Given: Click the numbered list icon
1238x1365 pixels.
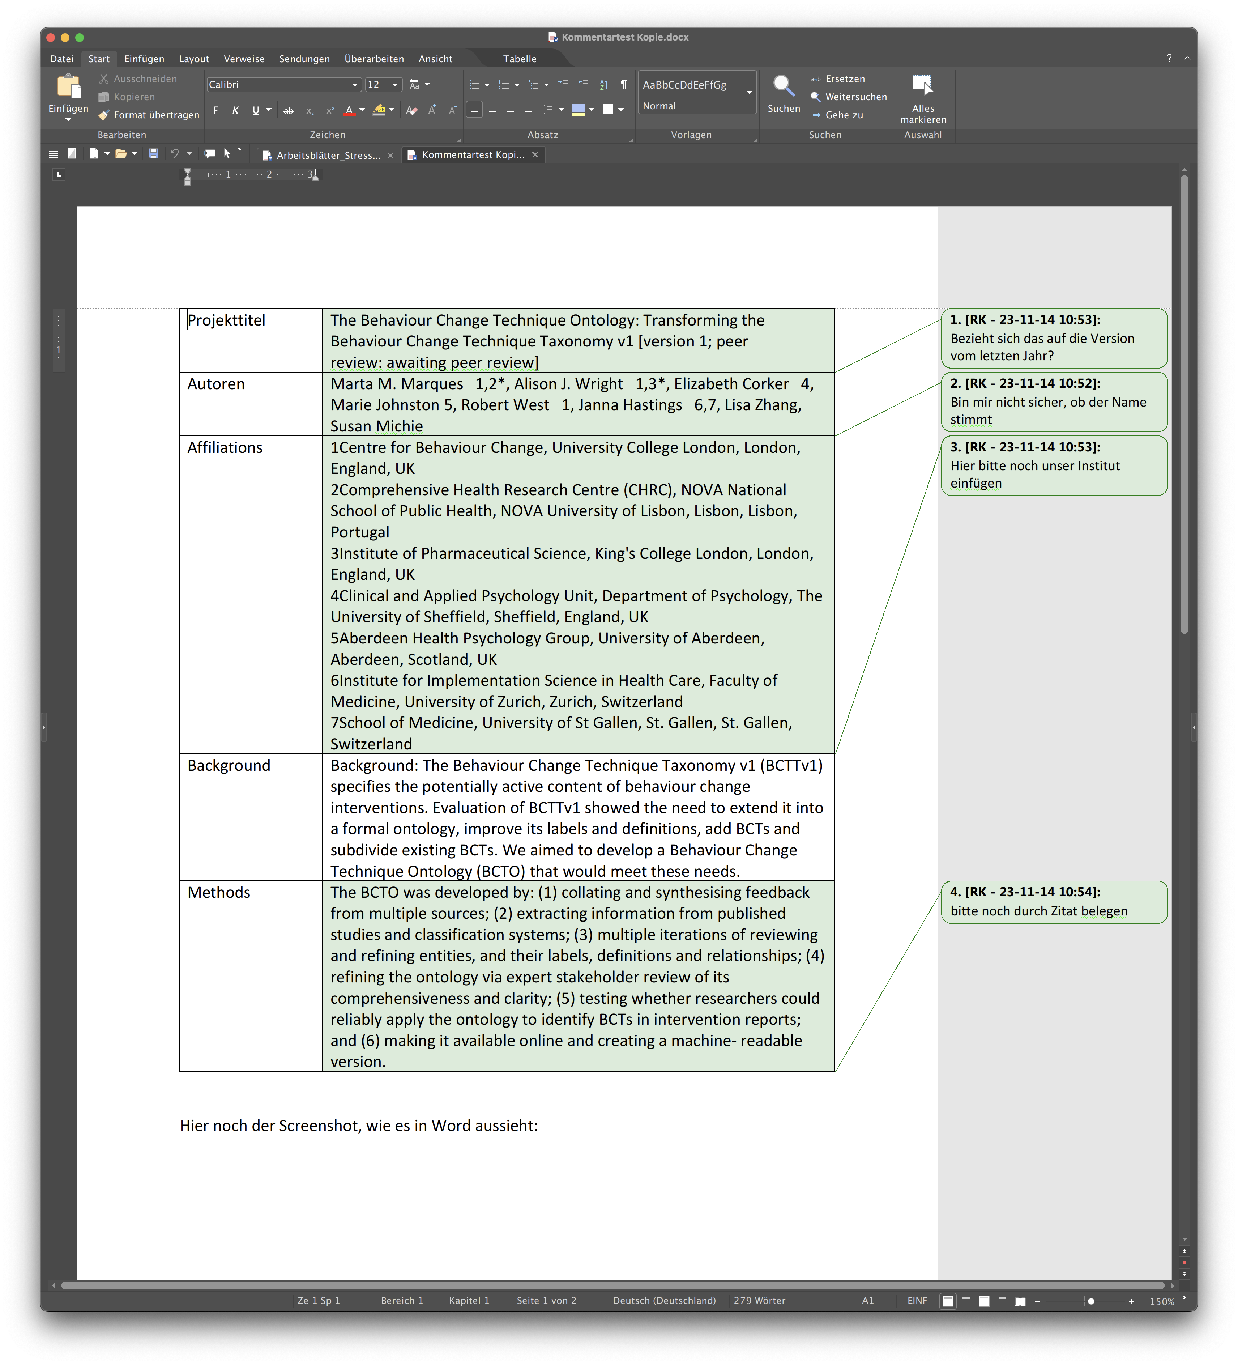Looking at the screenshot, I should click(x=504, y=85).
